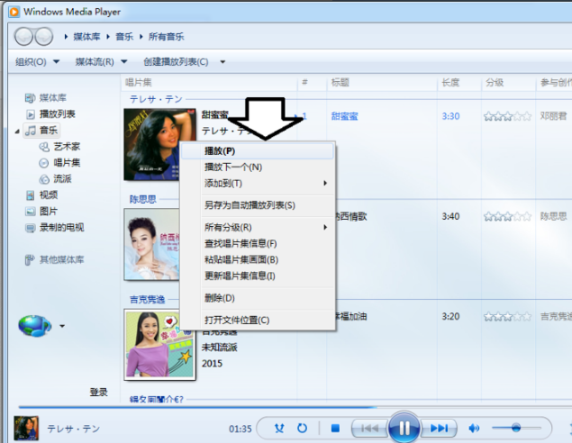Select 视频 library in sidebar
The height and width of the screenshot is (443, 572).
(41, 195)
